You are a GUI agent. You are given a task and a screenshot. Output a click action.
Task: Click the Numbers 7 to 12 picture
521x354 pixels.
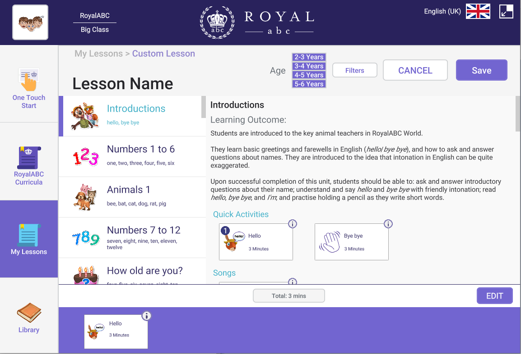85,238
